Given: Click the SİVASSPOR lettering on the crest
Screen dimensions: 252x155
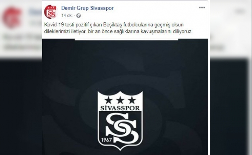Looking at the screenshot, I should pyautogui.click(x=120, y=108).
